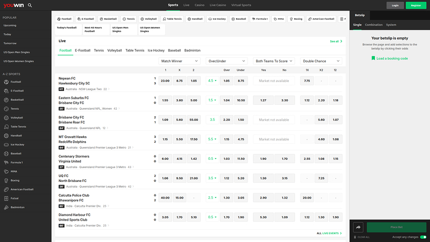
Task: Open Formula 1 from the A-Z sports sidebar
Action: point(6,162)
